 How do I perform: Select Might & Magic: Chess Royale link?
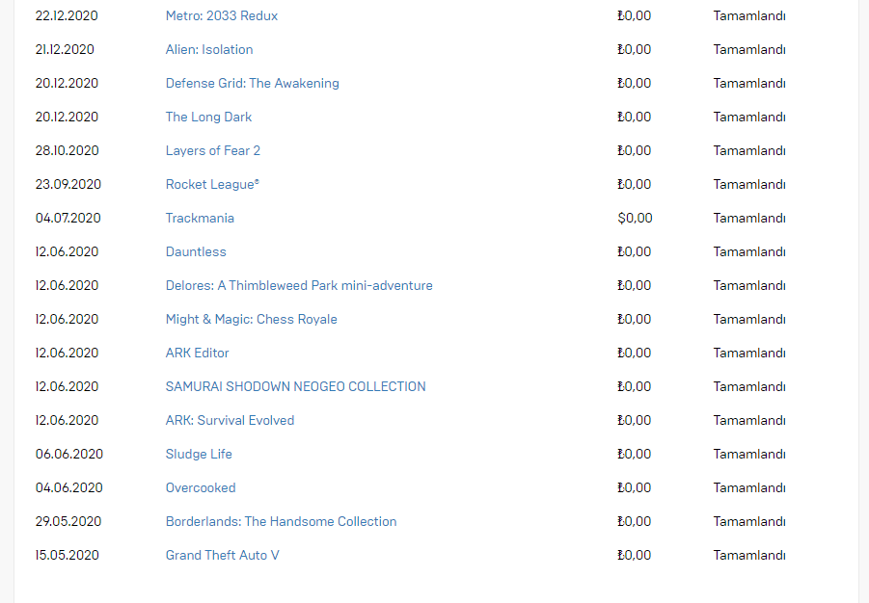(x=251, y=320)
